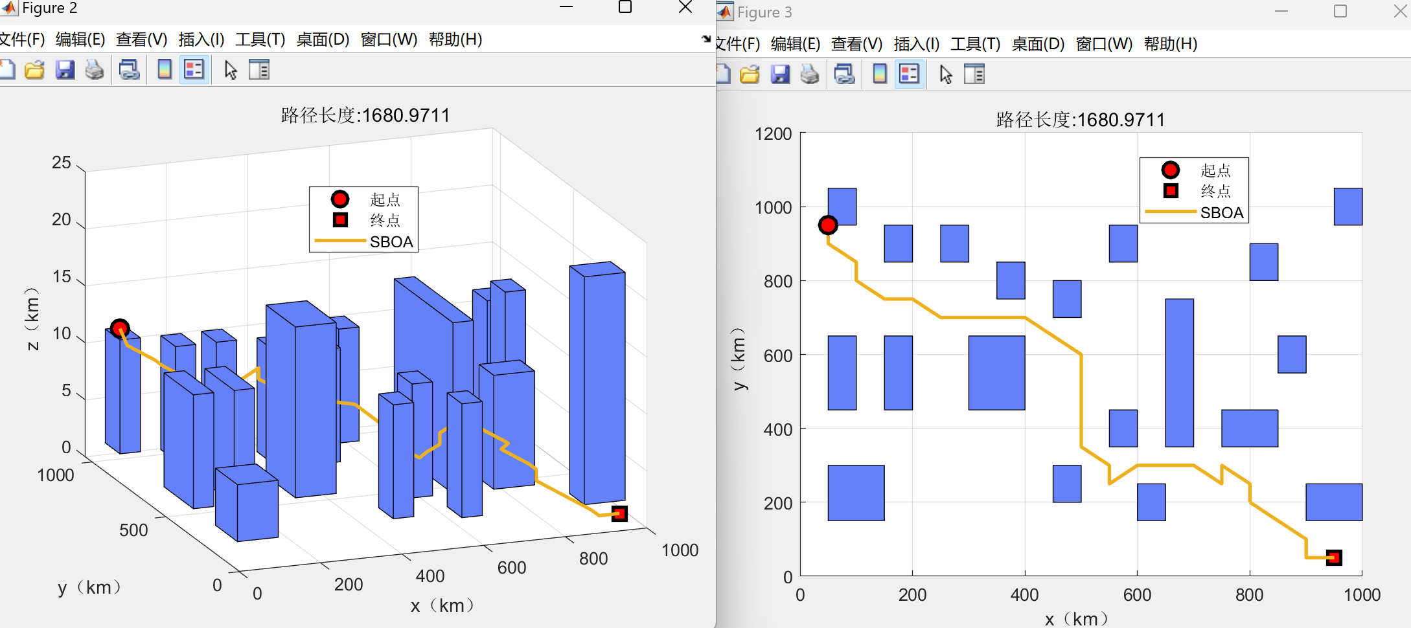Image resolution: width=1411 pixels, height=628 pixels.
Task: Click the 路径长度:1680.9711 title in Figure 2
Action: 367,115
